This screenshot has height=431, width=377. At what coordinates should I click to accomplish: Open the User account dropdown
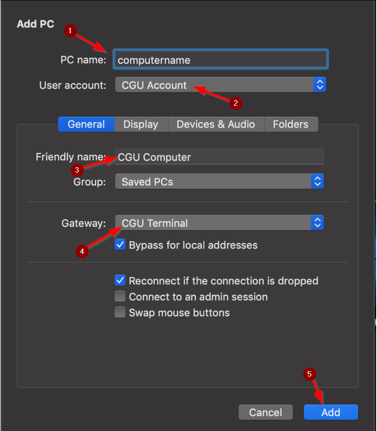coord(220,85)
